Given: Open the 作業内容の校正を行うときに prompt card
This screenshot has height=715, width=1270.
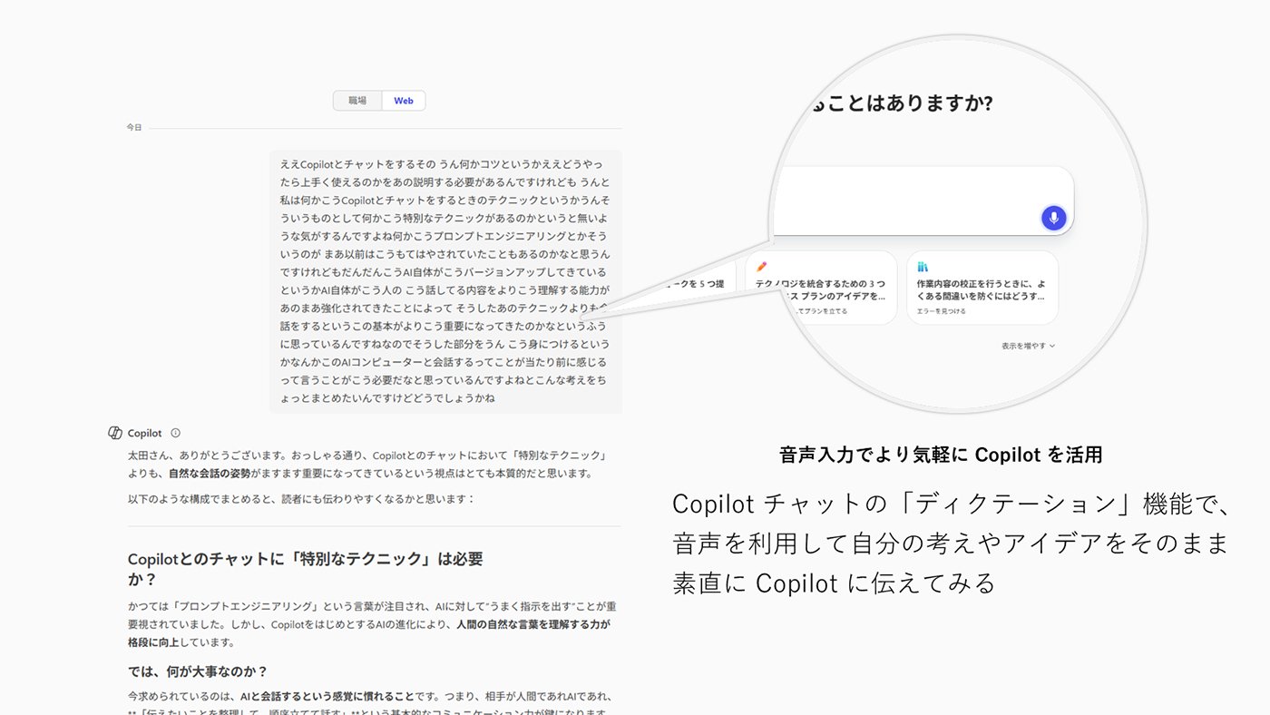Looking at the screenshot, I should pyautogui.click(x=982, y=288).
